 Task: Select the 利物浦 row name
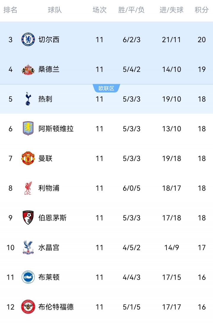pyautogui.click(x=49, y=188)
